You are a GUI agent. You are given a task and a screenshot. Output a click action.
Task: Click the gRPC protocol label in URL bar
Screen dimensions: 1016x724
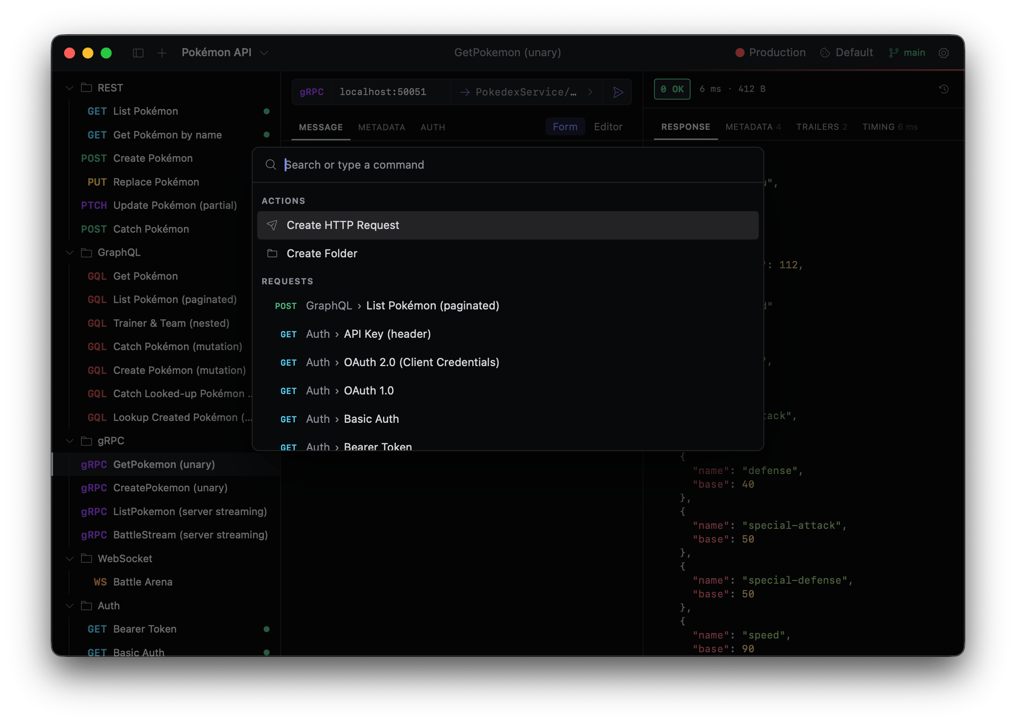(312, 92)
